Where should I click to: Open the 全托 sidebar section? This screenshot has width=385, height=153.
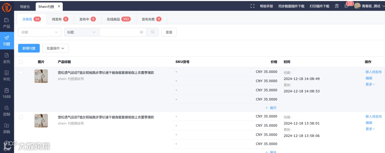(x=7, y=58)
